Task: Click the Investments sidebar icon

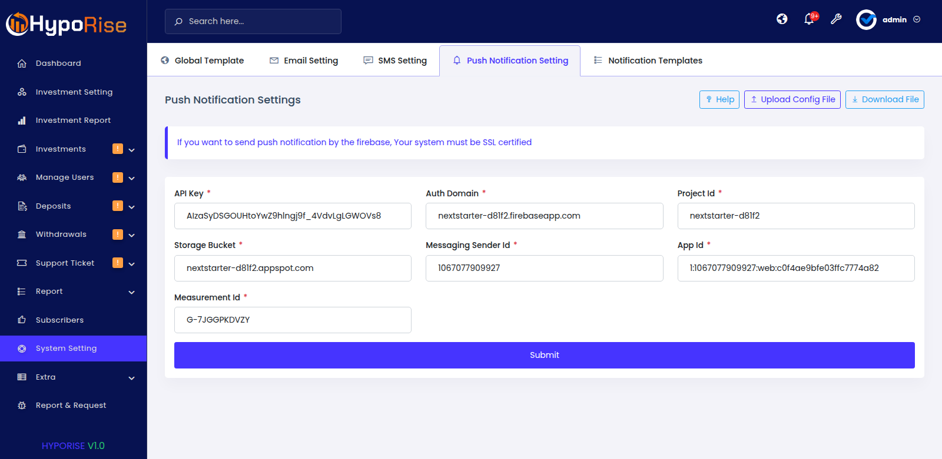Action: [x=22, y=149]
